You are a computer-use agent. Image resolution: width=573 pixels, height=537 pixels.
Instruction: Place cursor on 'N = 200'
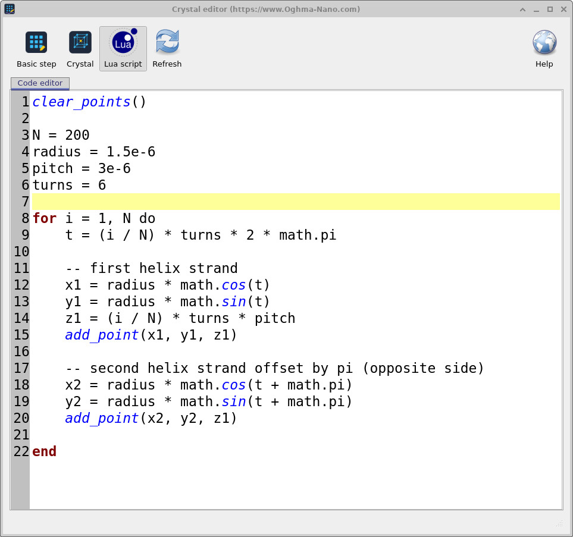coord(61,135)
